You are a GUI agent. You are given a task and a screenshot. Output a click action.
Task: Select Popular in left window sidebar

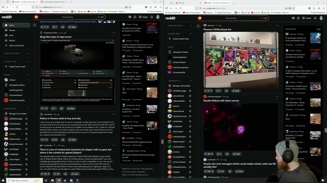[x=16, y=30]
